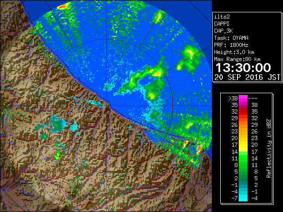283x212 pixels.
Task: Click the '>38' legend value
Action: (233, 98)
